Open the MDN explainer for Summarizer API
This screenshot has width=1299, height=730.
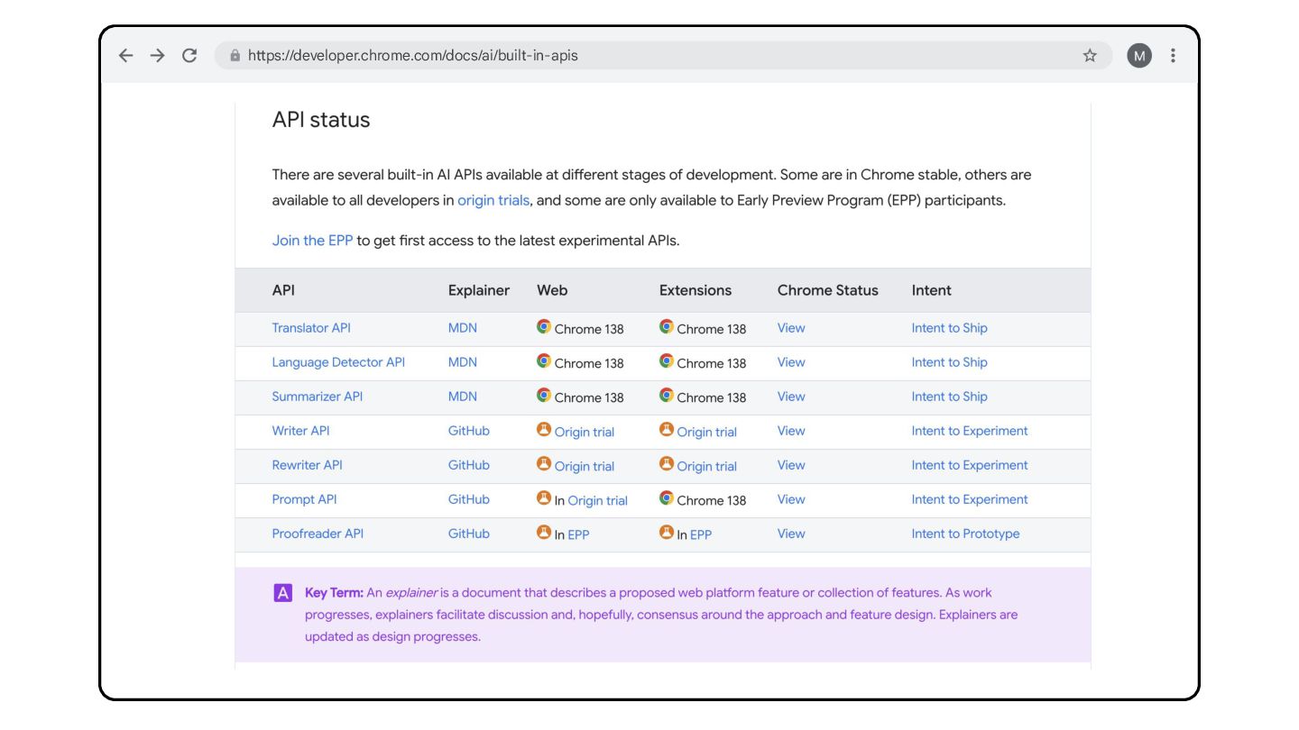click(x=463, y=397)
